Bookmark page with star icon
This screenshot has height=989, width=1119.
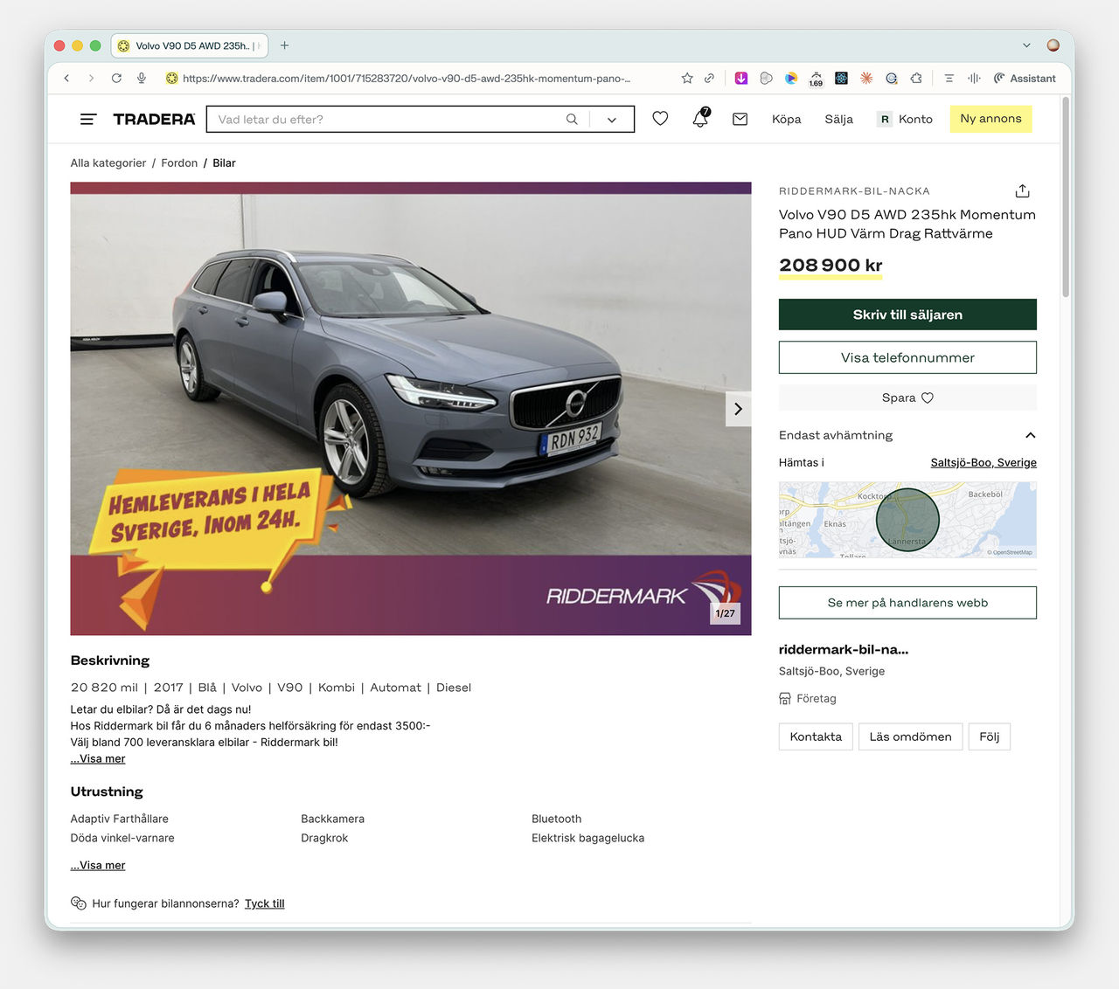pyautogui.click(x=687, y=79)
